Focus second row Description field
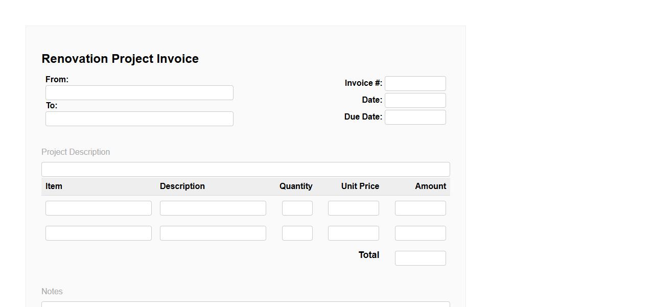Image resolution: width=653 pixels, height=307 pixels. point(213,233)
